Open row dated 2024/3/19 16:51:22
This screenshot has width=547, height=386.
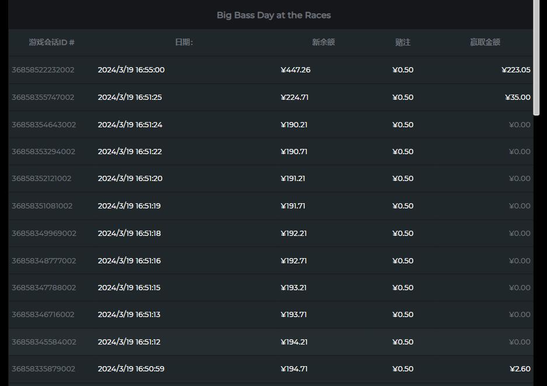pyautogui.click(x=271, y=151)
